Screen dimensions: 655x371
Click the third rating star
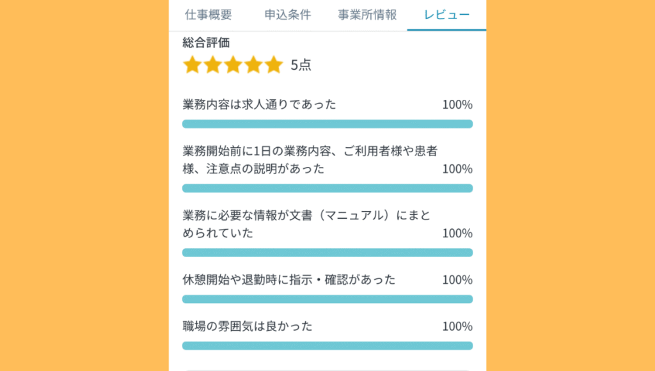(x=233, y=65)
